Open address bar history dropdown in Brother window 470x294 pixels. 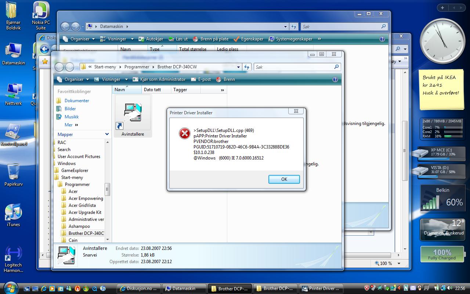click(238, 67)
